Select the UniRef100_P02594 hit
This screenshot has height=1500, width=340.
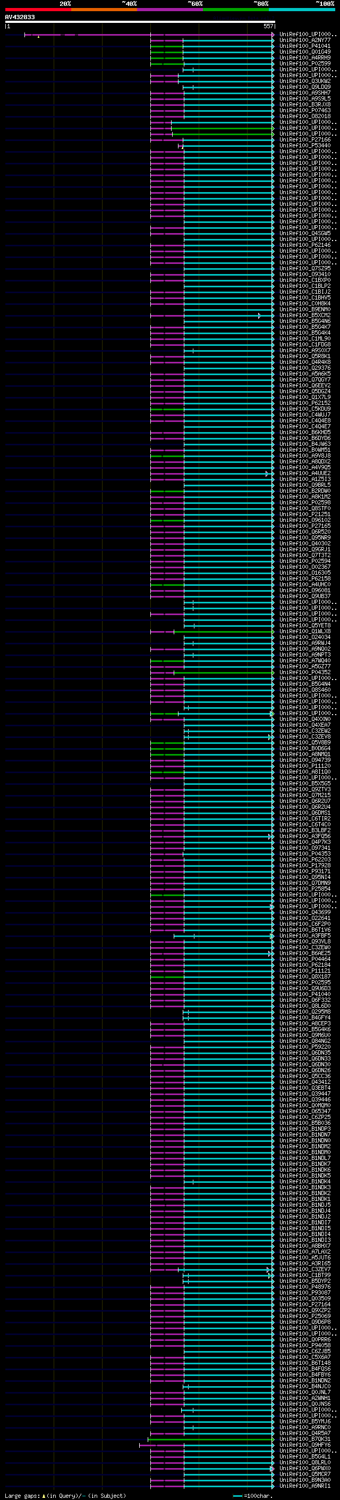pos(305,561)
